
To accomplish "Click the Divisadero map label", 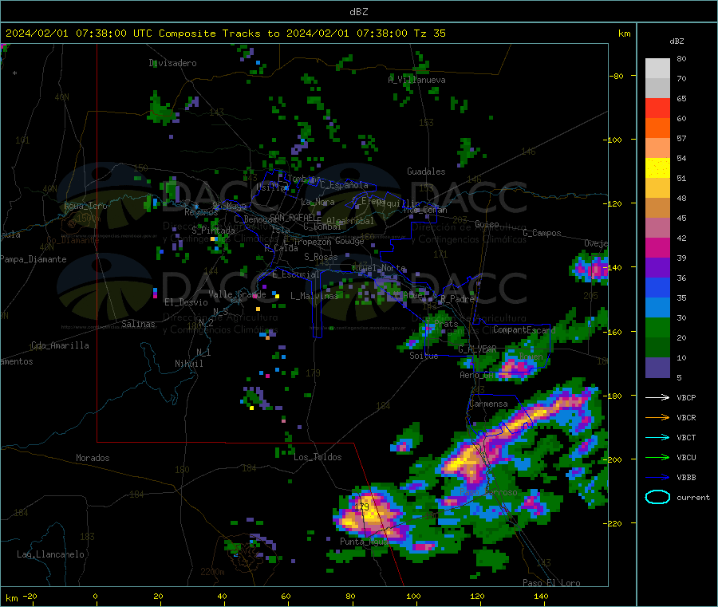I will [x=172, y=63].
